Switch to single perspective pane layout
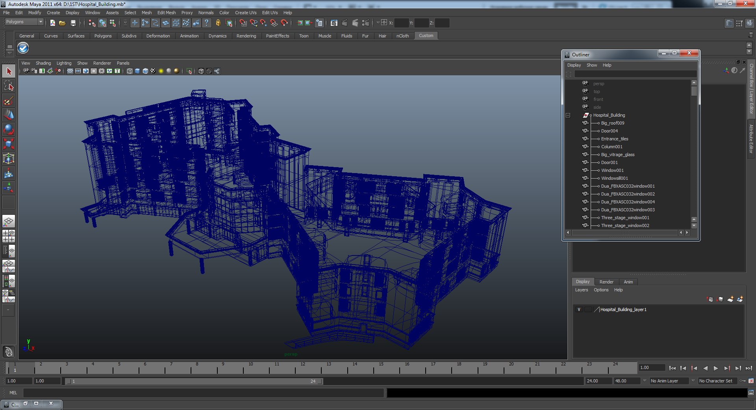This screenshot has width=756, height=410. (9, 222)
